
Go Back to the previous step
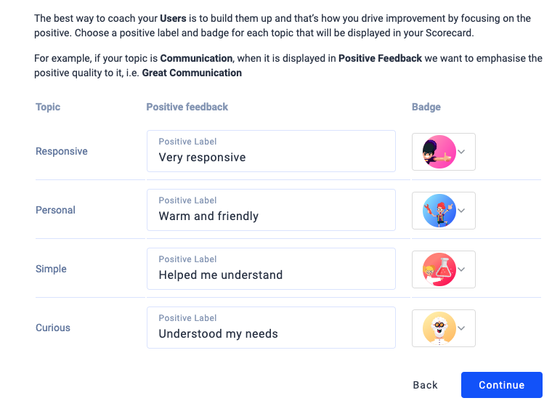pyautogui.click(x=425, y=385)
